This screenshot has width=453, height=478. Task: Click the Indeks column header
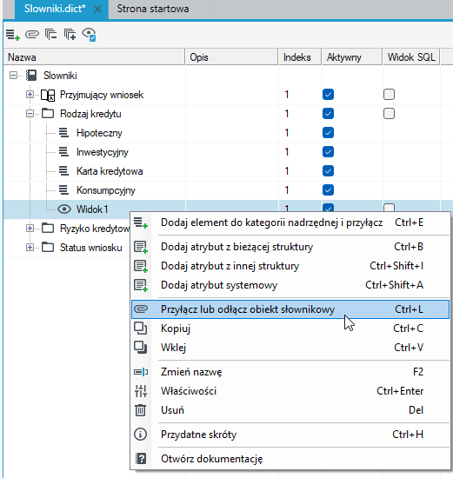pyautogui.click(x=300, y=57)
